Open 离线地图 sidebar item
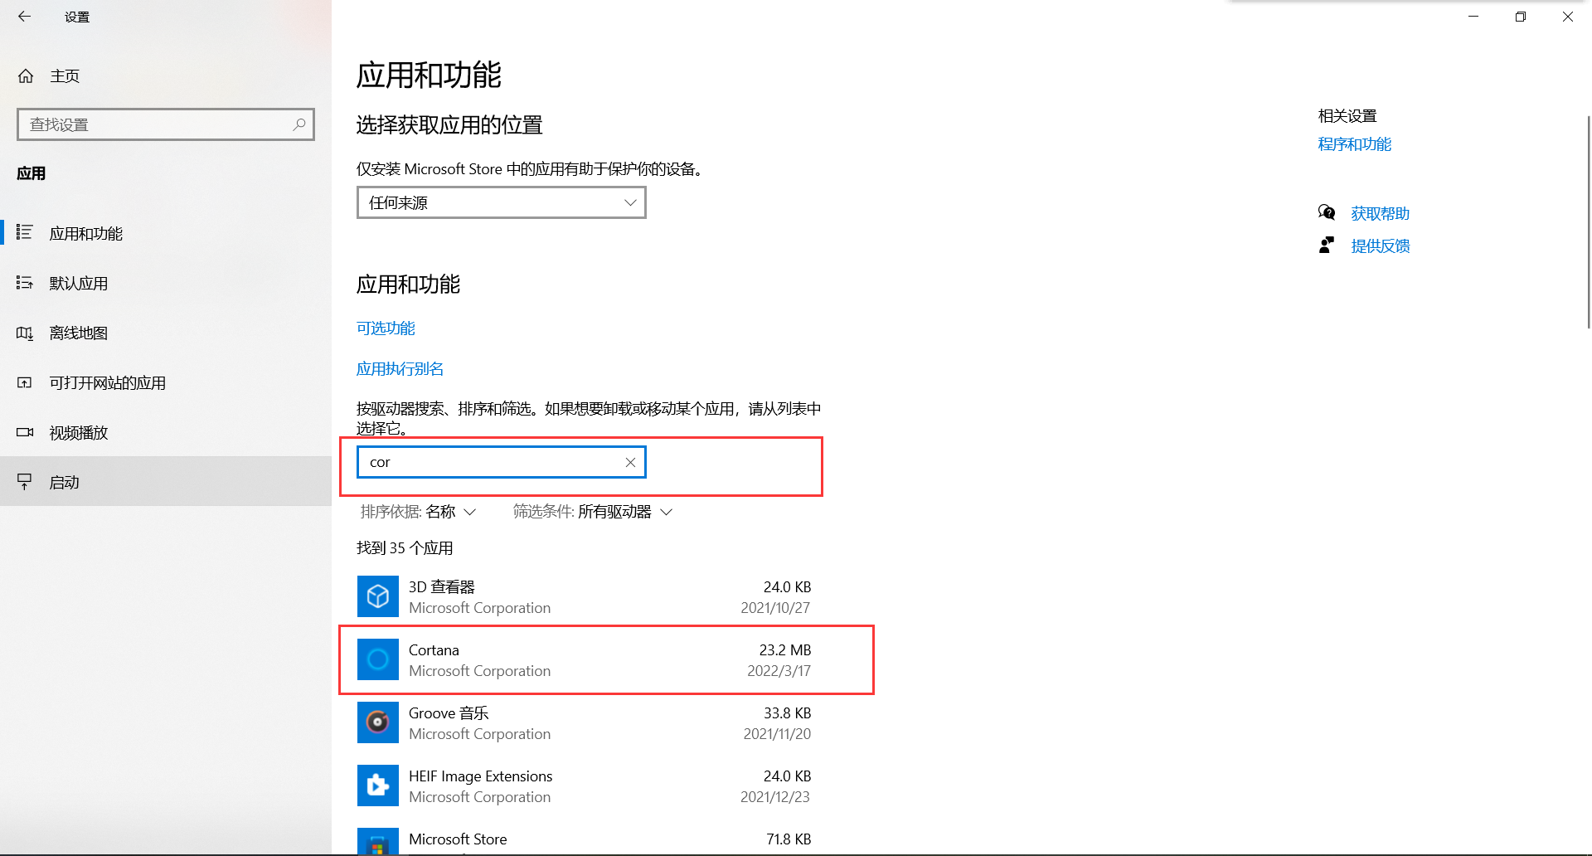Image resolution: width=1592 pixels, height=856 pixels. pyautogui.click(x=166, y=333)
